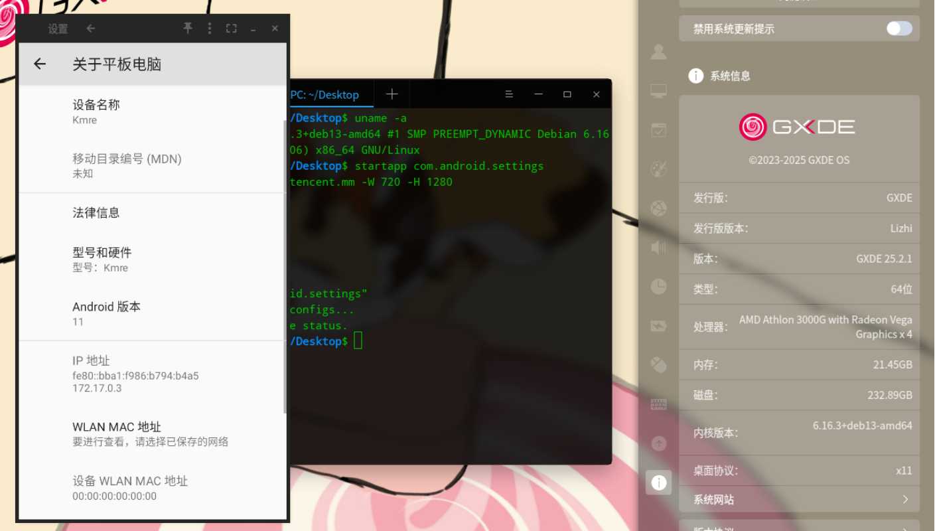Viewport: 935px width, 531px height.
Task: Open the time and date clock icon
Action: [x=658, y=286]
